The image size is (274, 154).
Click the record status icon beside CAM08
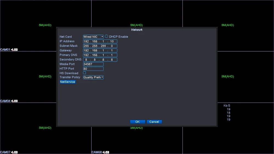pyautogui.click(x=107, y=152)
